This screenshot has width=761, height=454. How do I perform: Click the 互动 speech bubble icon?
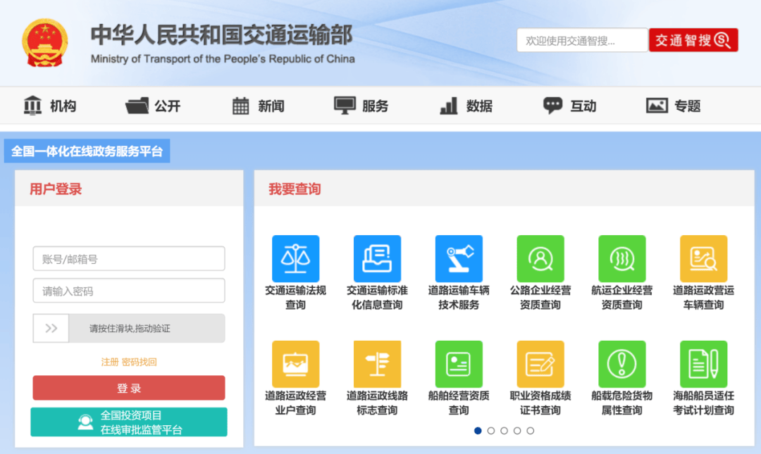(552, 106)
